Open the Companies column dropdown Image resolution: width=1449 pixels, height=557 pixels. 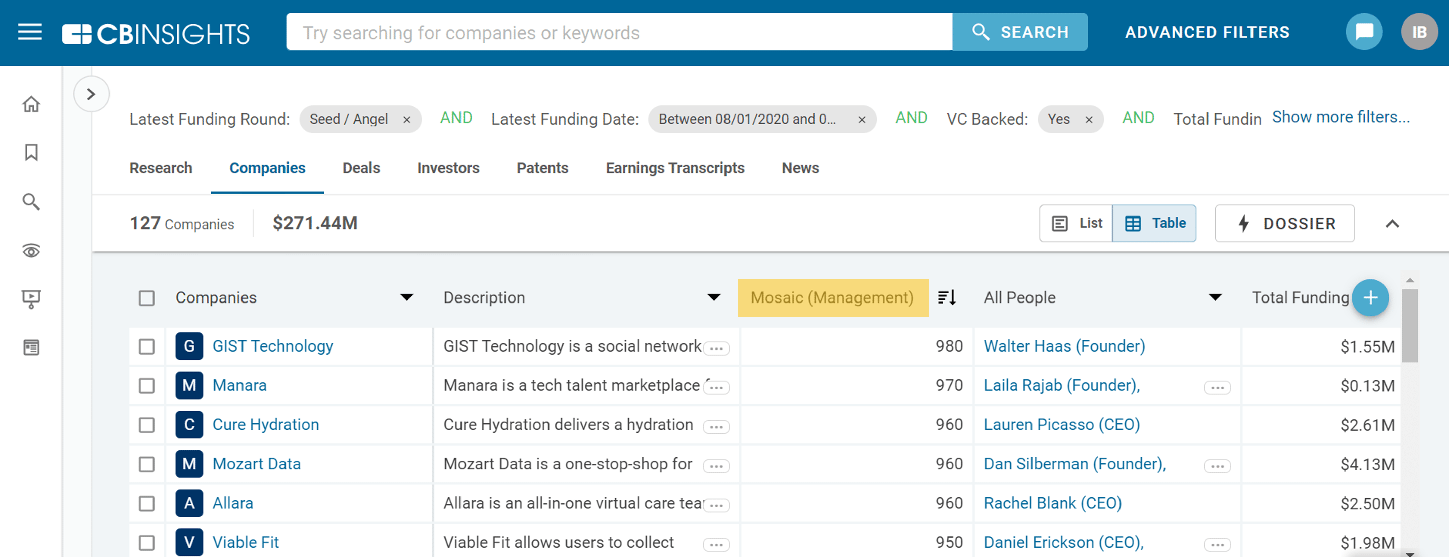pos(407,298)
